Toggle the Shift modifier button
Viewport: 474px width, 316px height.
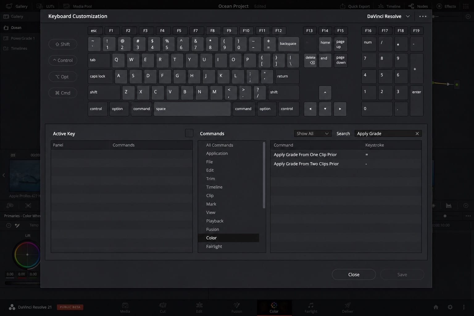coord(63,44)
